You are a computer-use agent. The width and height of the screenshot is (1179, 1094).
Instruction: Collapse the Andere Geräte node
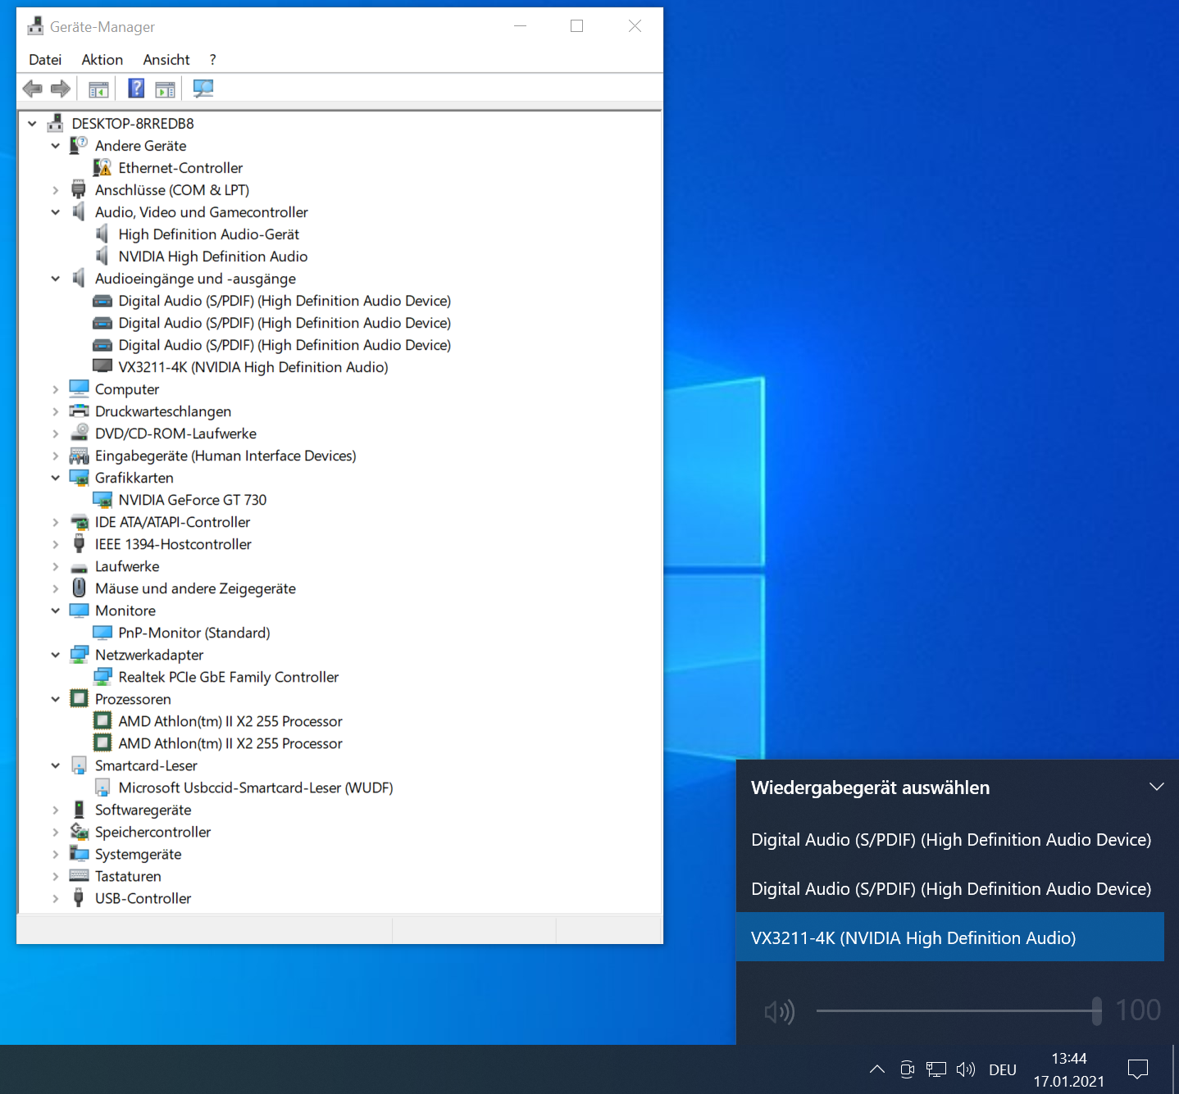point(56,146)
